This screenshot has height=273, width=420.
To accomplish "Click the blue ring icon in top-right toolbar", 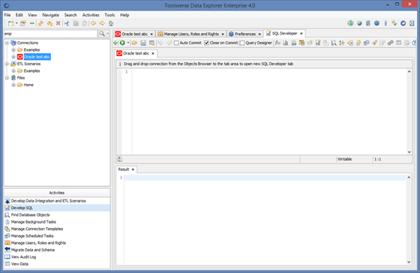I will tap(403, 23).
